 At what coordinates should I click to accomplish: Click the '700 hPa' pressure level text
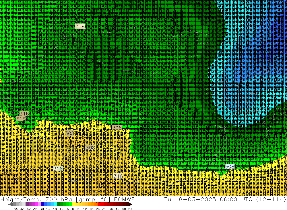click(x=59, y=199)
